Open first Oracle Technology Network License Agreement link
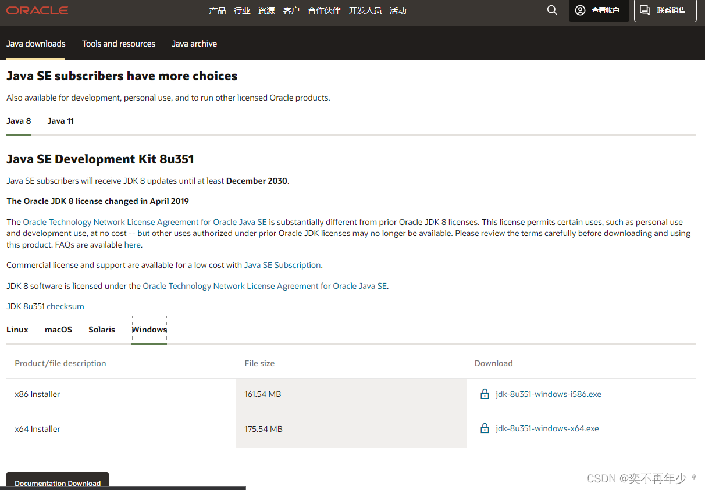Image resolution: width=705 pixels, height=490 pixels. point(145,222)
